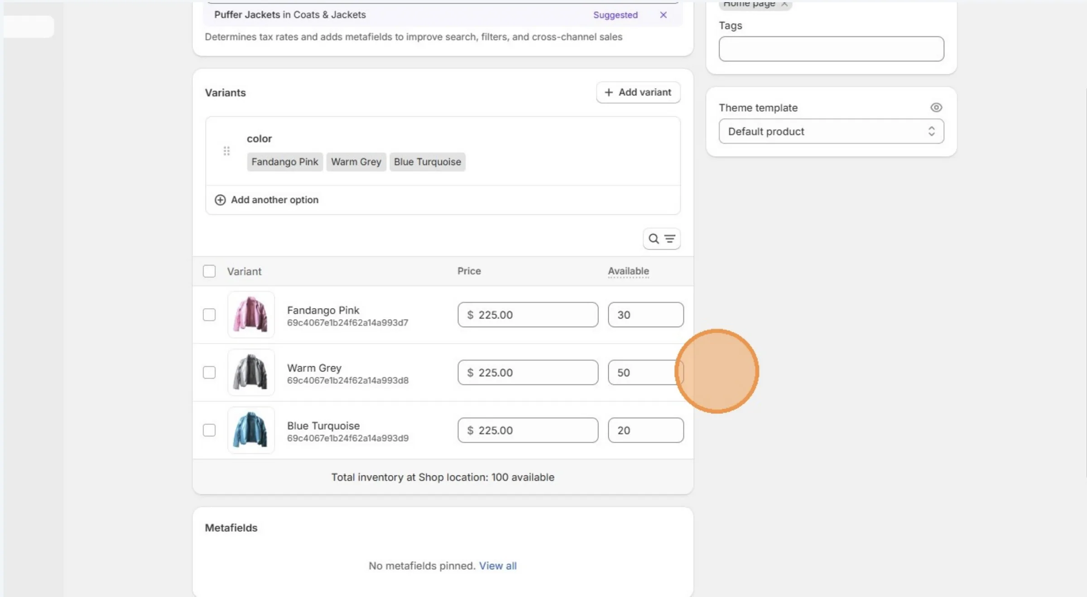Edit the Blue Turquoise price field

point(528,430)
